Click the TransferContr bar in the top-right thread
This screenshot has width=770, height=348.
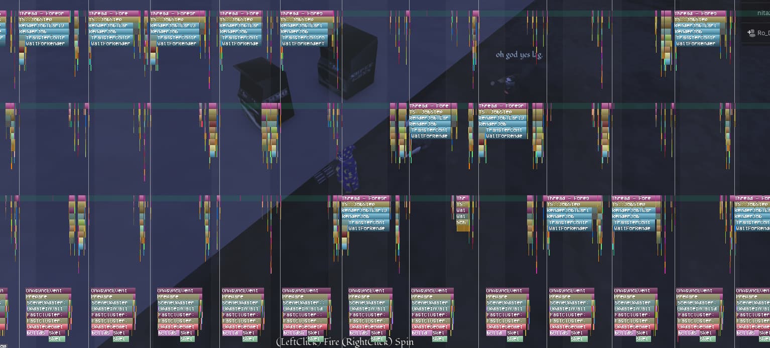[x=697, y=37]
